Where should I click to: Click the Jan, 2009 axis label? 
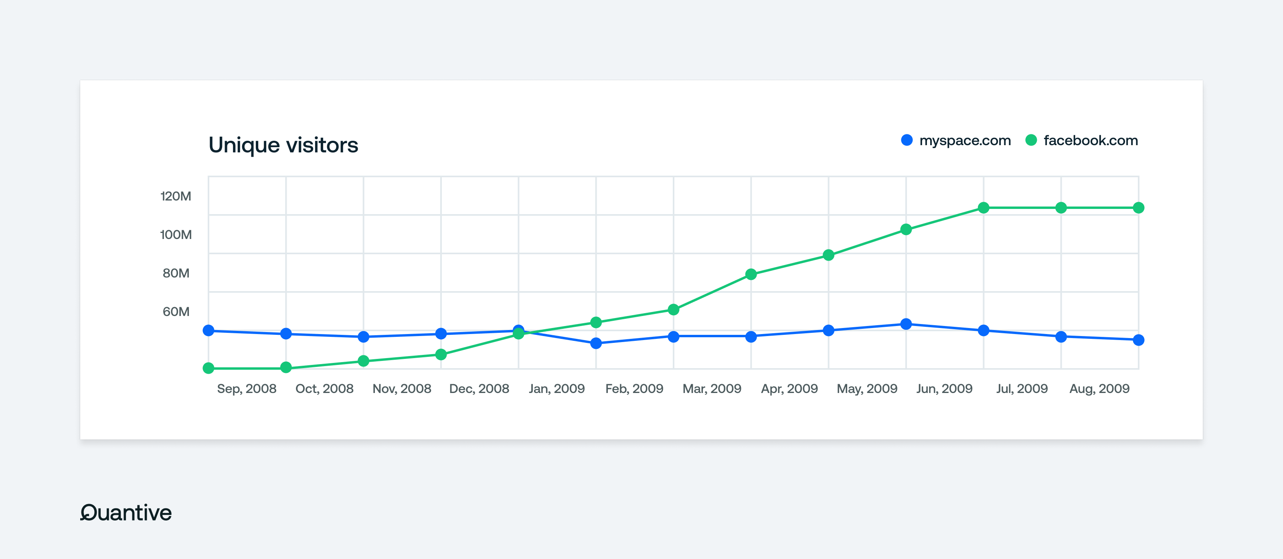coord(557,389)
